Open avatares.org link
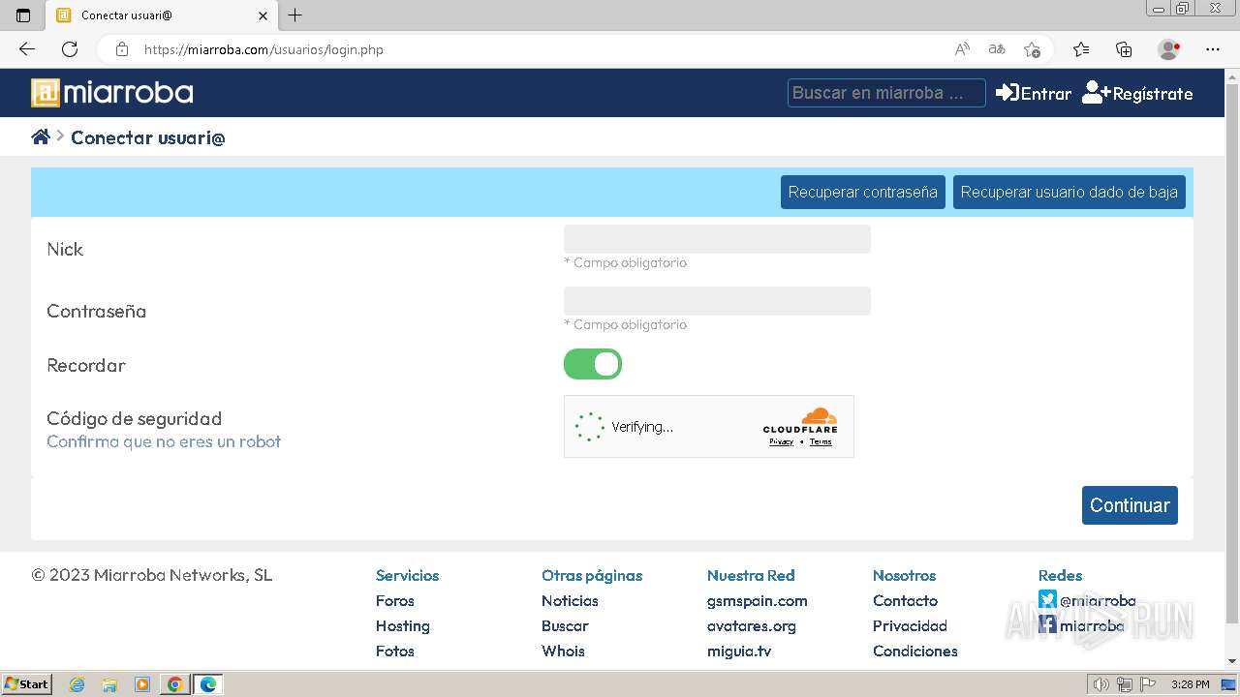1240x697 pixels. [x=752, y=625]
